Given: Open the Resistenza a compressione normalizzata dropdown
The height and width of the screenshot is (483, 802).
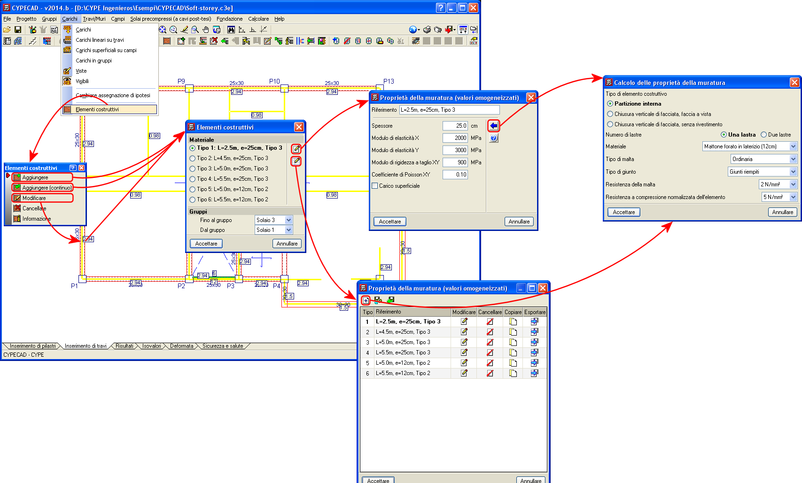Looking at the screenshot, I should [794, 197].
